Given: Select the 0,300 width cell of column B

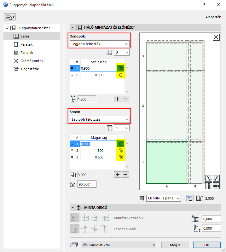Looking at the screenshot, I should (x=99, y=75).
